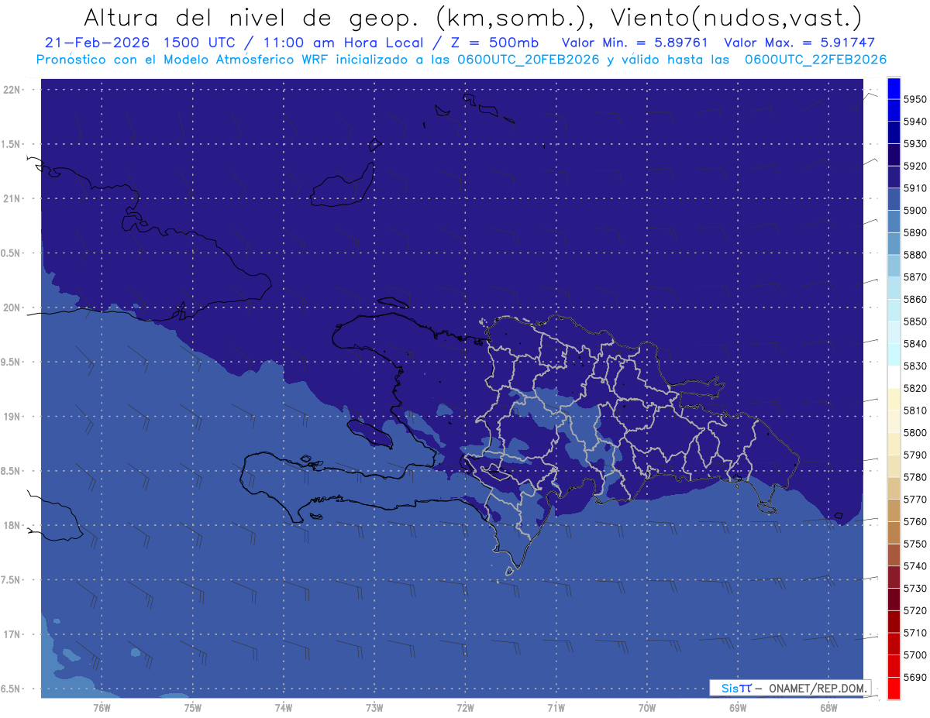Click the '1500 UTC' time text
Viewport: 930px width, 718px height.
tap(201, 43)
